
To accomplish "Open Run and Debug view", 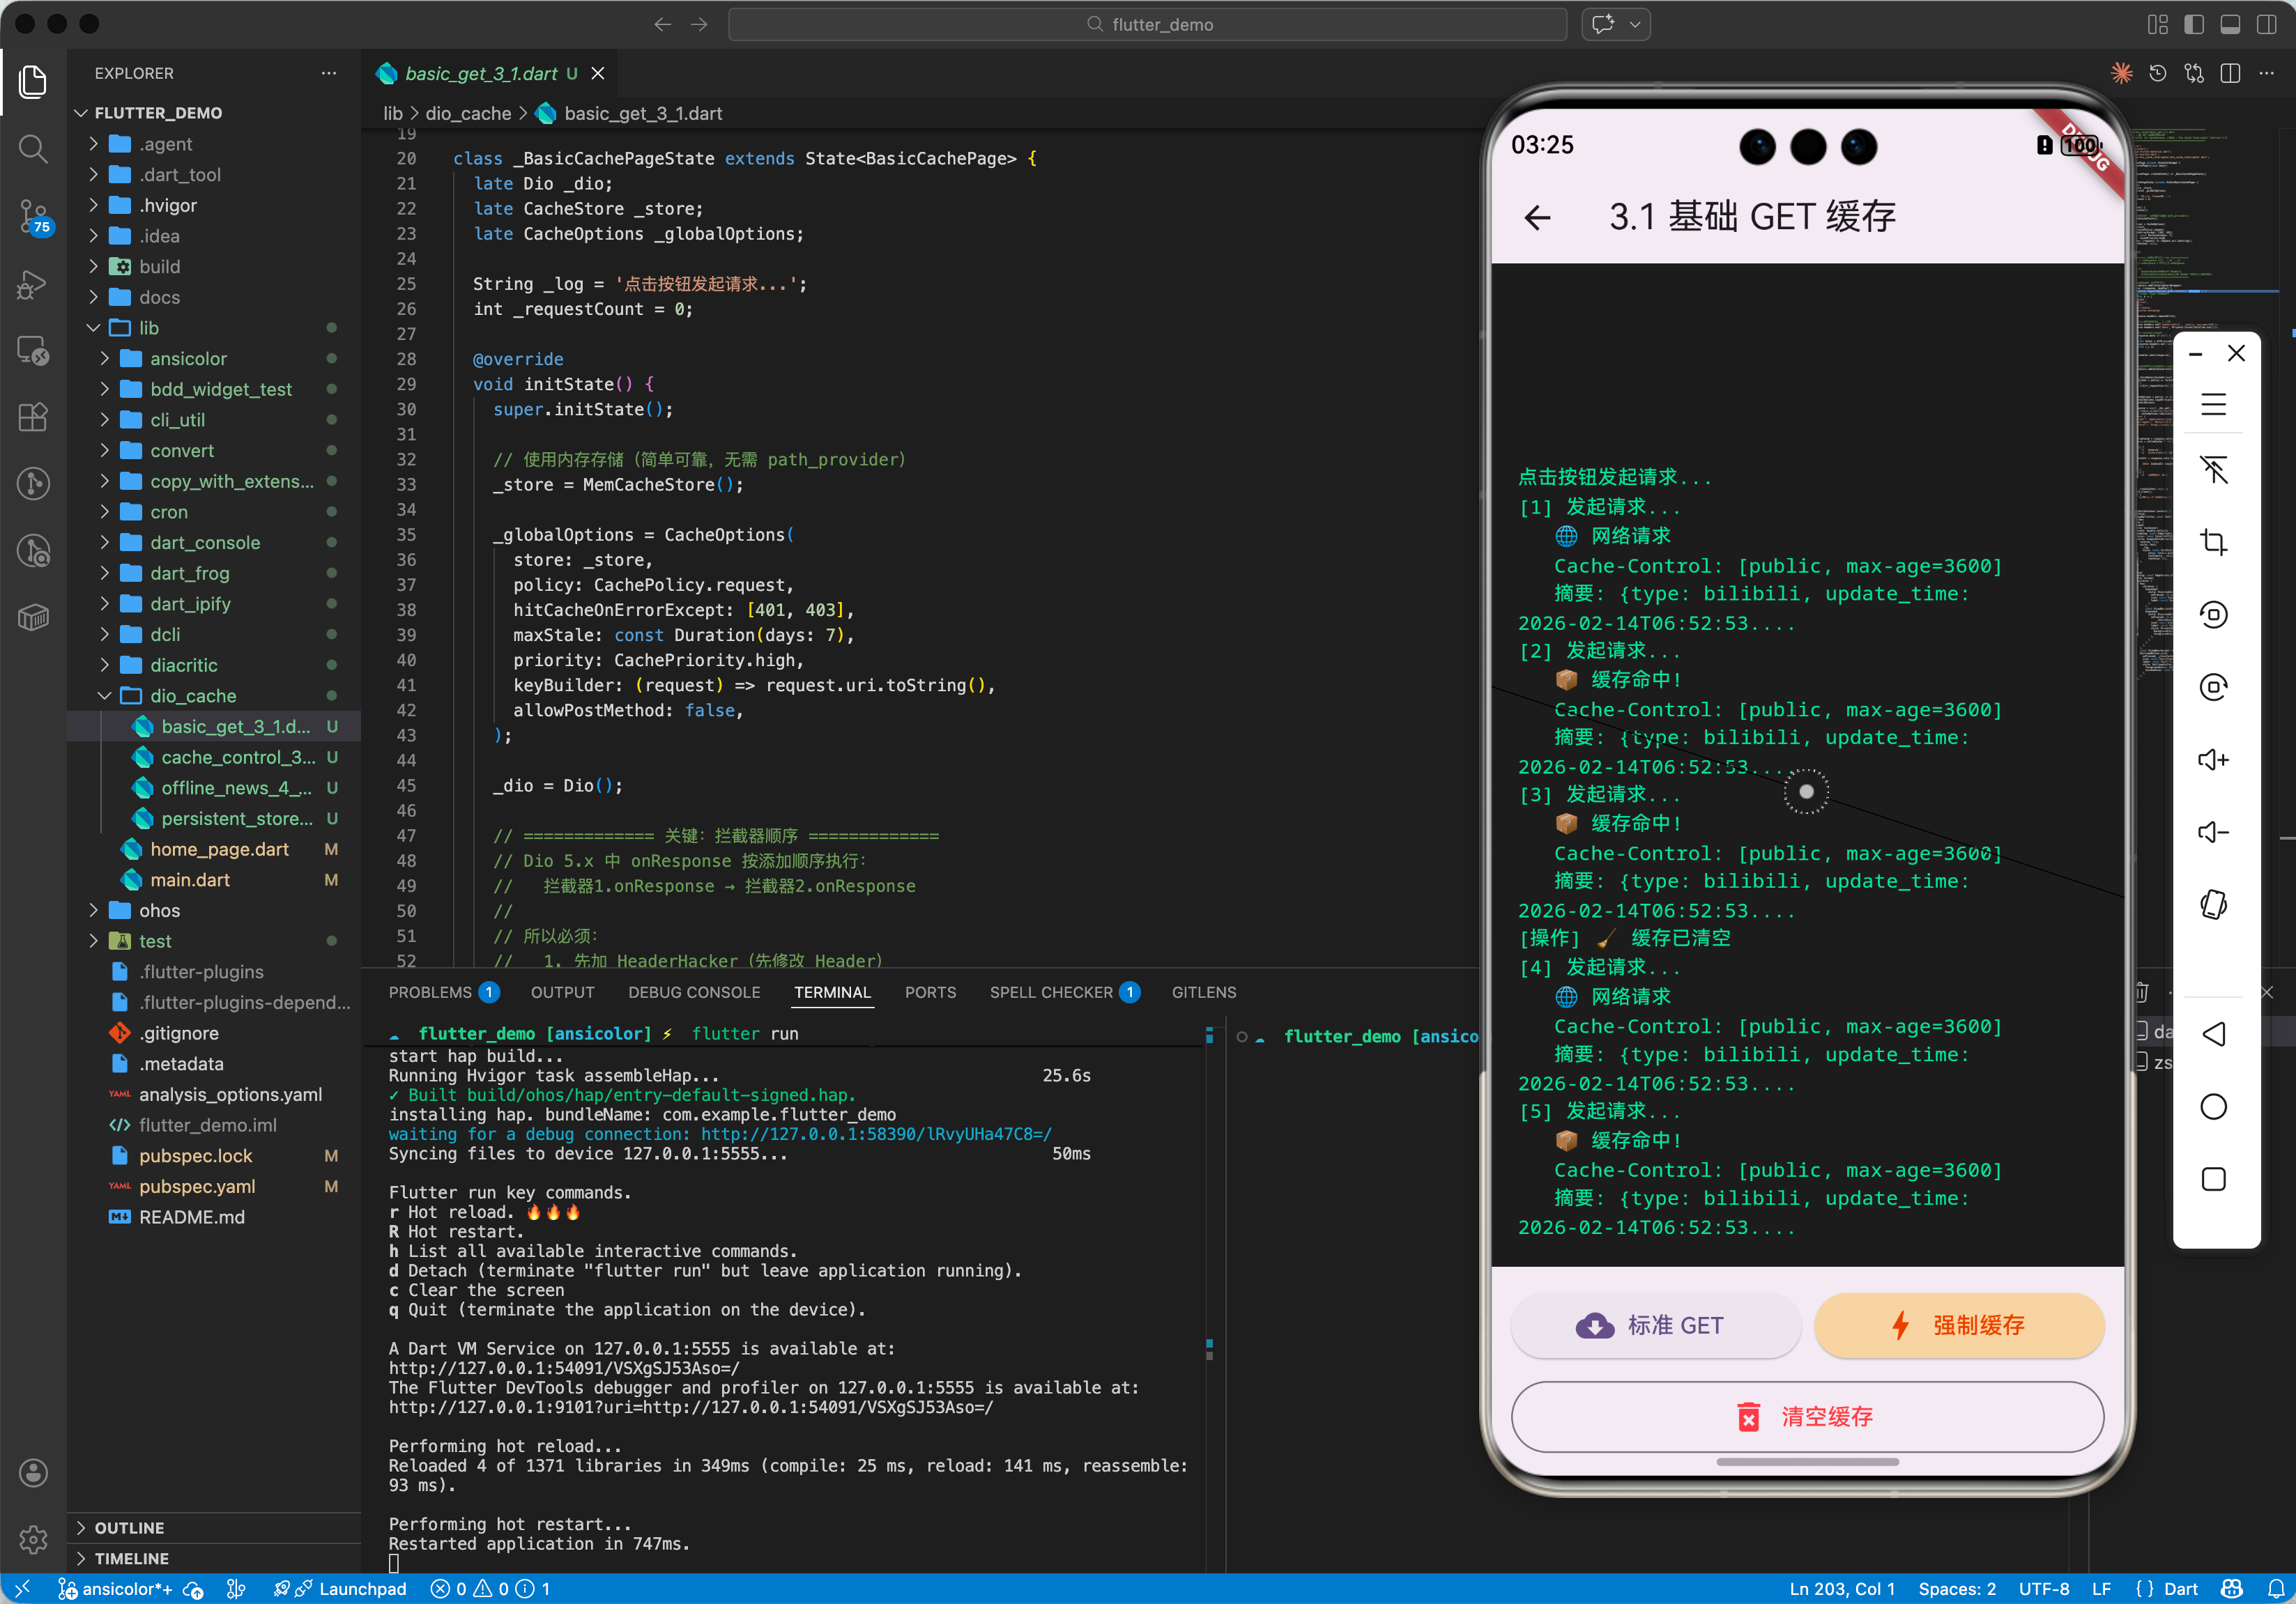I will point(33,284).
